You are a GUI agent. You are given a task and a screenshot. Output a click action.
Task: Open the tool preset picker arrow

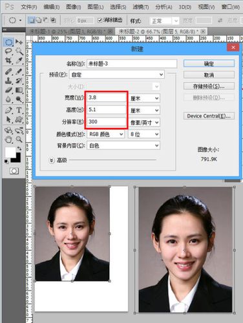pos(21,21)
